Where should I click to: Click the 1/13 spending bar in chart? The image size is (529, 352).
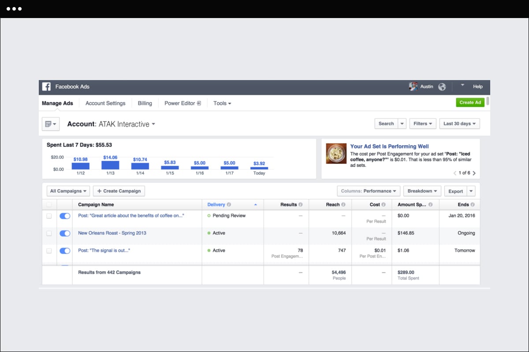pos(110,165)
